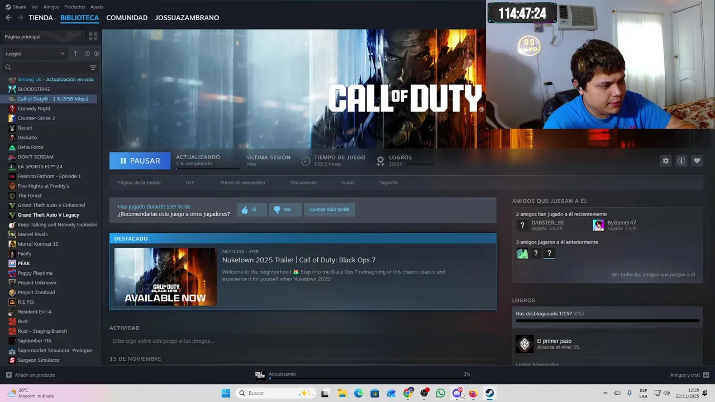Open DABSTER_EC friend avatar
Viewport: 715px width, 402px height.
click(x=522, y=225)
